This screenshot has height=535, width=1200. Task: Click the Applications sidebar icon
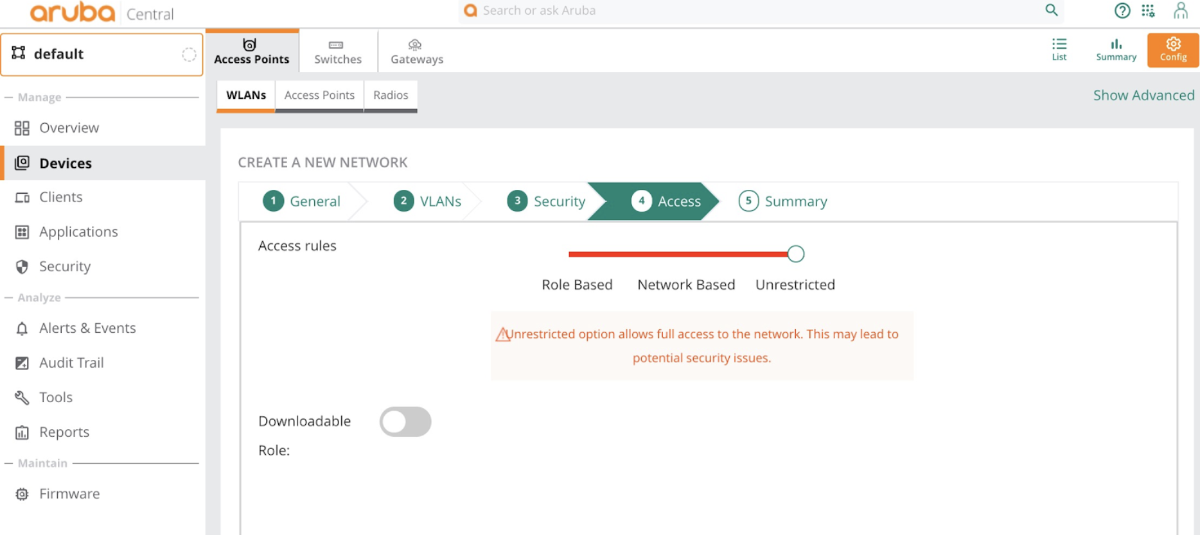(22, 232)
